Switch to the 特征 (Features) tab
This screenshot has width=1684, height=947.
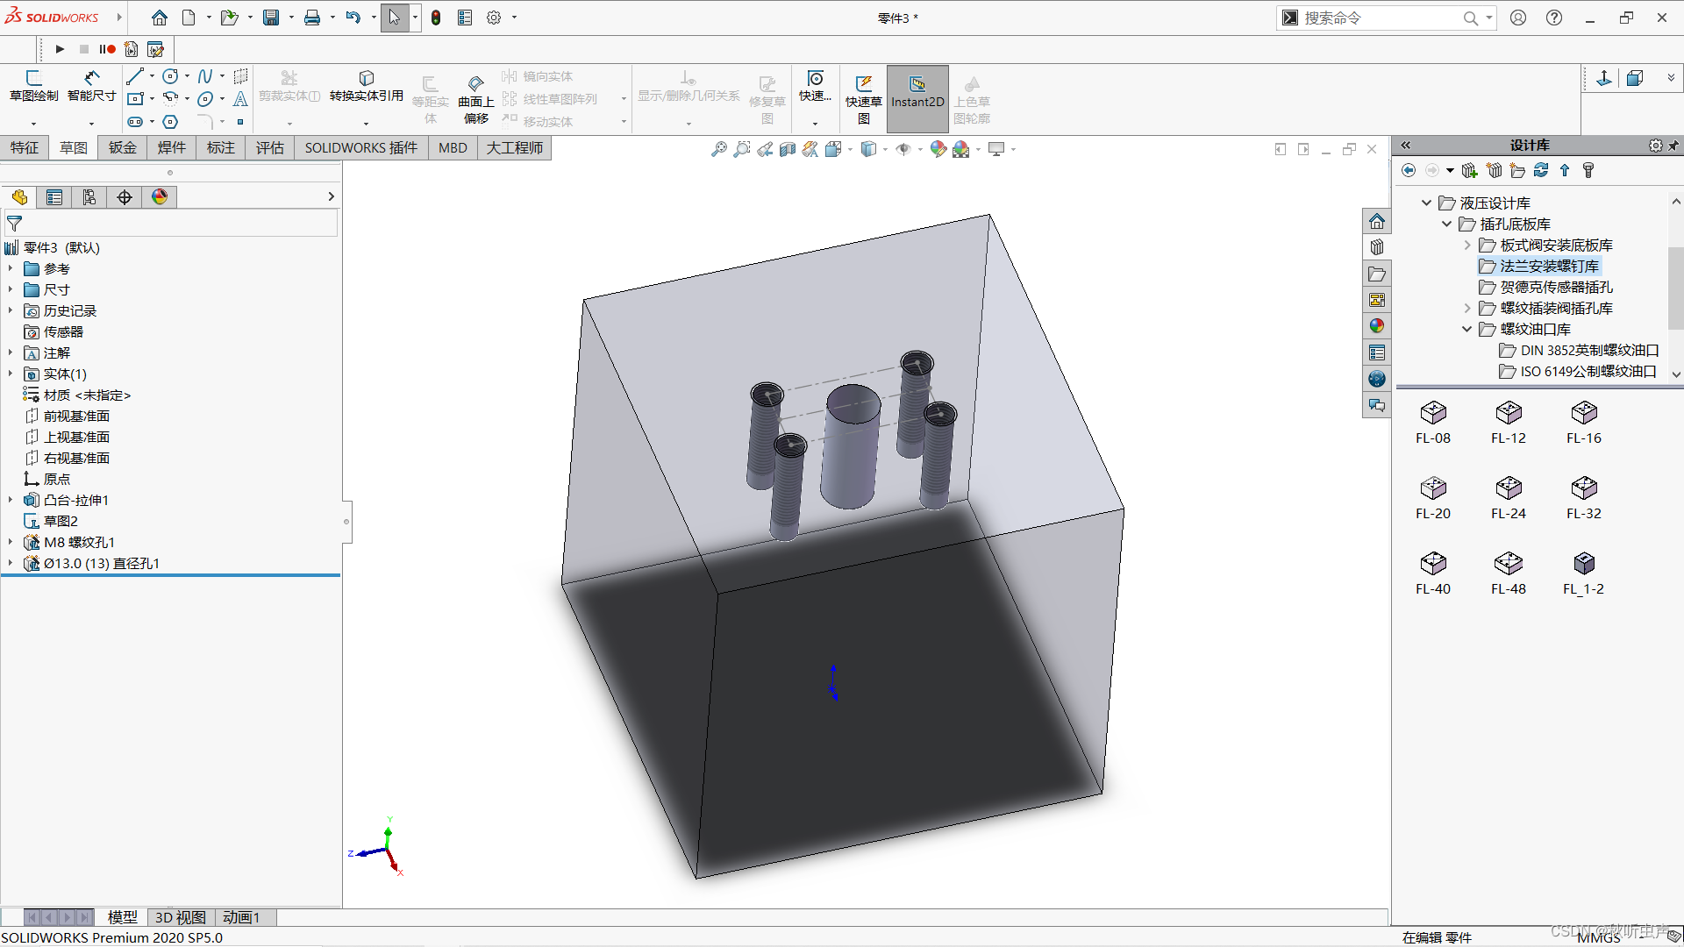click(x=25, y=147)
